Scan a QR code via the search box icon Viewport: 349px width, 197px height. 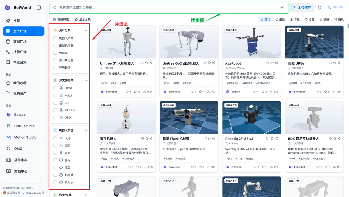(x=282, y=8)
